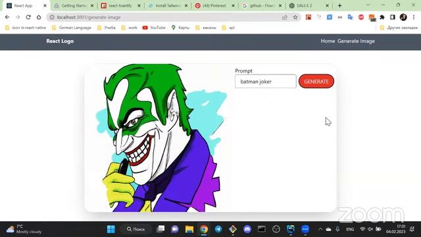Focus the Prompt input with batman joker
Image resolution: width=421 pixels, height=237 pixels.
(266, 82)
